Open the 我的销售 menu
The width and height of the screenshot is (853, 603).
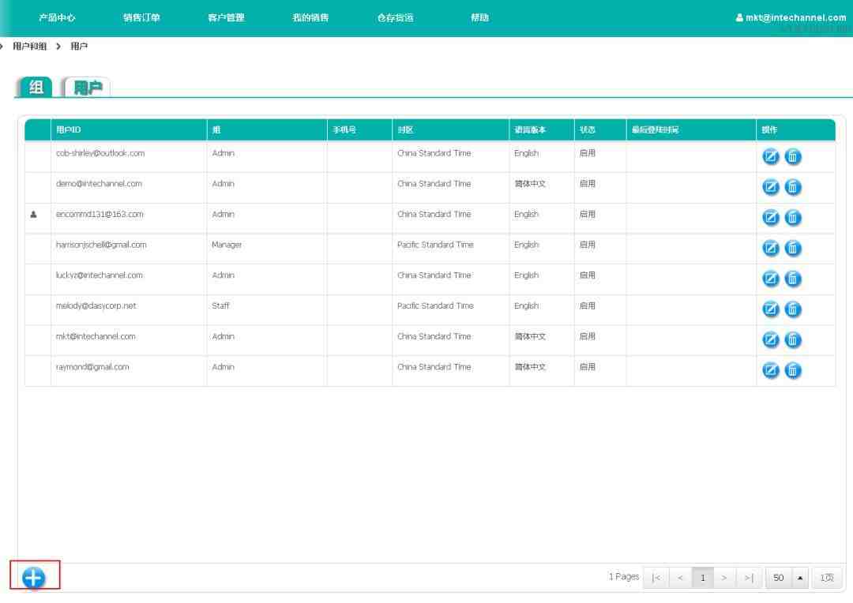pyautogui.click(x=310, y=18)
